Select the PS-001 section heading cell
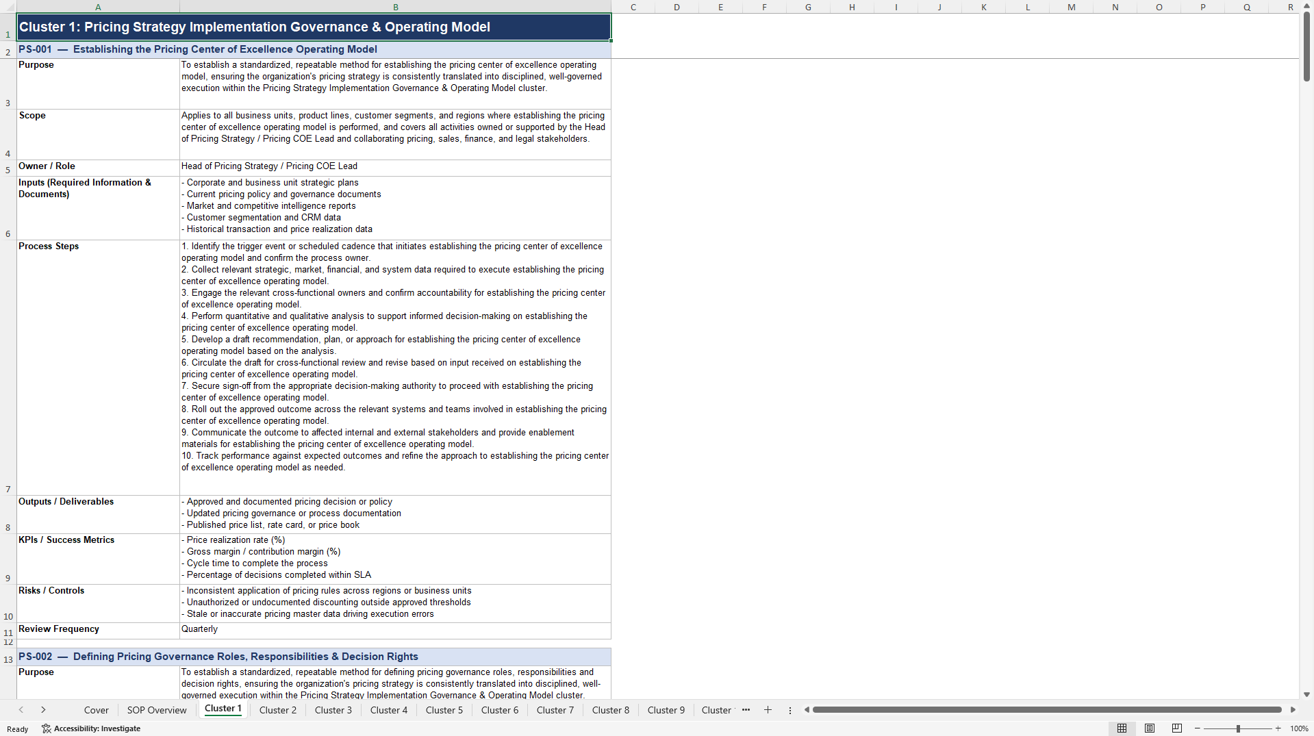This screenshot has height=736, width=1314. (x=314, y=49)
